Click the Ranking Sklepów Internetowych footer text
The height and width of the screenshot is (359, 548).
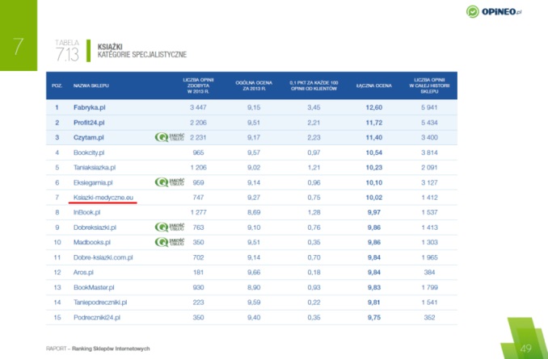click(x=111, y=349)
